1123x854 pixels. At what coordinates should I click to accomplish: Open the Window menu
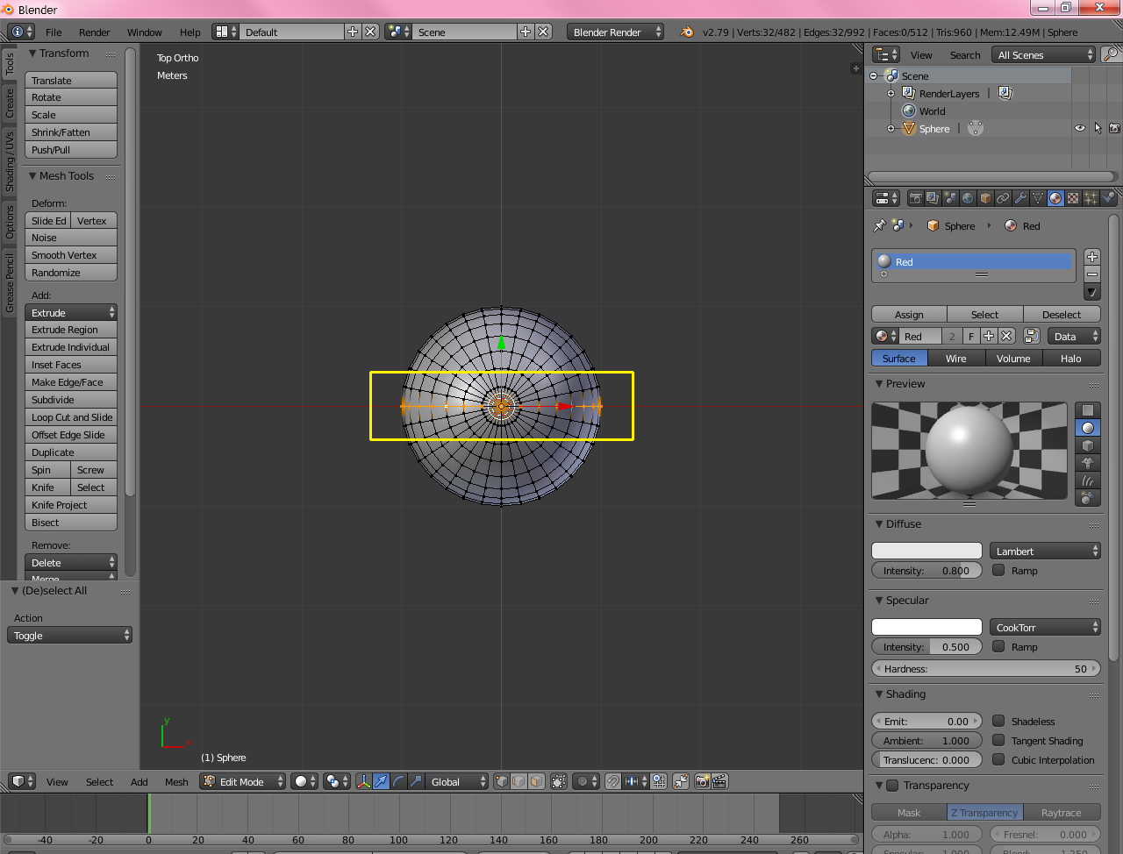tap(144, 32)
